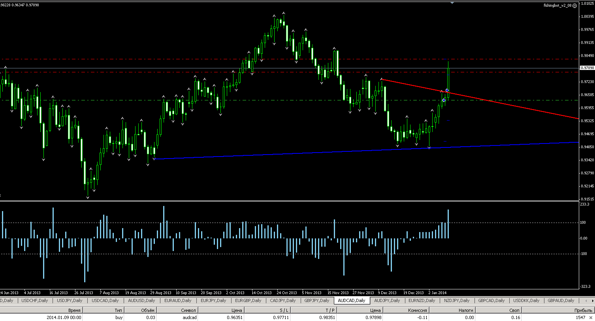Switch to the GBPAUD,Daily chart tab
595x321 pixels.
tap(561, 301)
